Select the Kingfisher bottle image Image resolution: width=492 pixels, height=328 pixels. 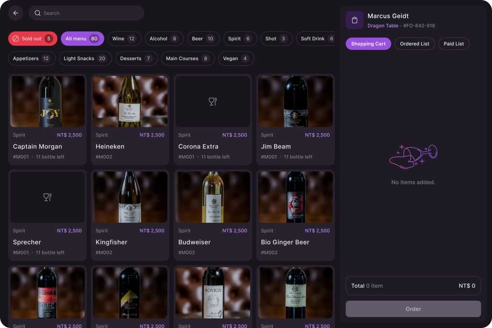130,197
